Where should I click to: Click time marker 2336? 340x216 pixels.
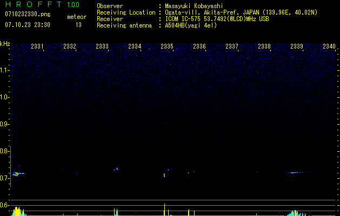(199, 46)
